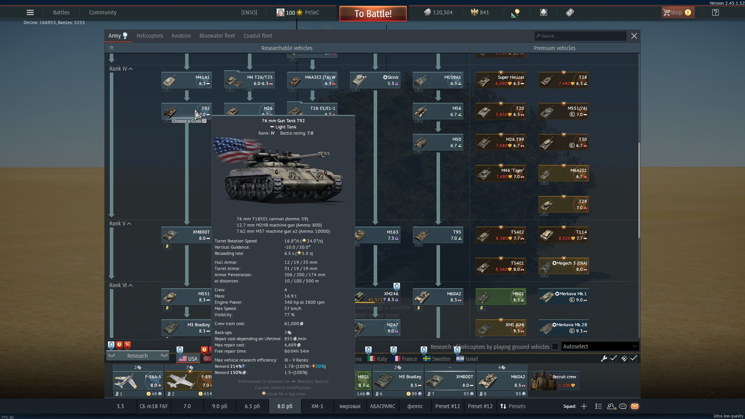
Task: Select the France nation tab
Action: tap(405, 359)
